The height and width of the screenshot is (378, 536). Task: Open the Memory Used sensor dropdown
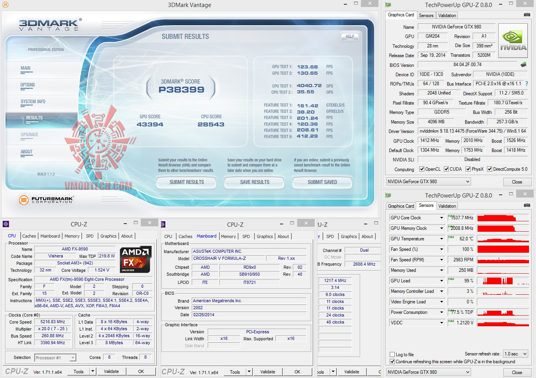pyautogui.click(x=442, y=270)
